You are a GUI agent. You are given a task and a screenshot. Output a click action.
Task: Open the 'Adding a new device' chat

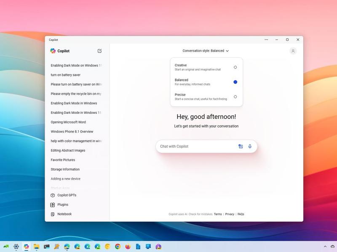click(66, 178)
